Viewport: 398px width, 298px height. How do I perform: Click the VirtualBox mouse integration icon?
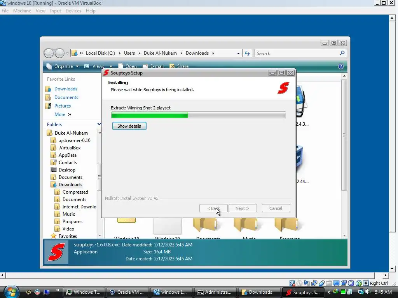coord(358,283)
